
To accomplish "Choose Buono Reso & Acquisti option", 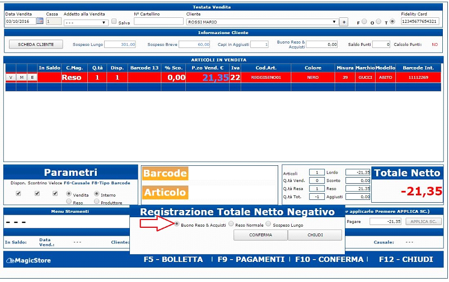I will pyautogui.click(x=177, y=224).
